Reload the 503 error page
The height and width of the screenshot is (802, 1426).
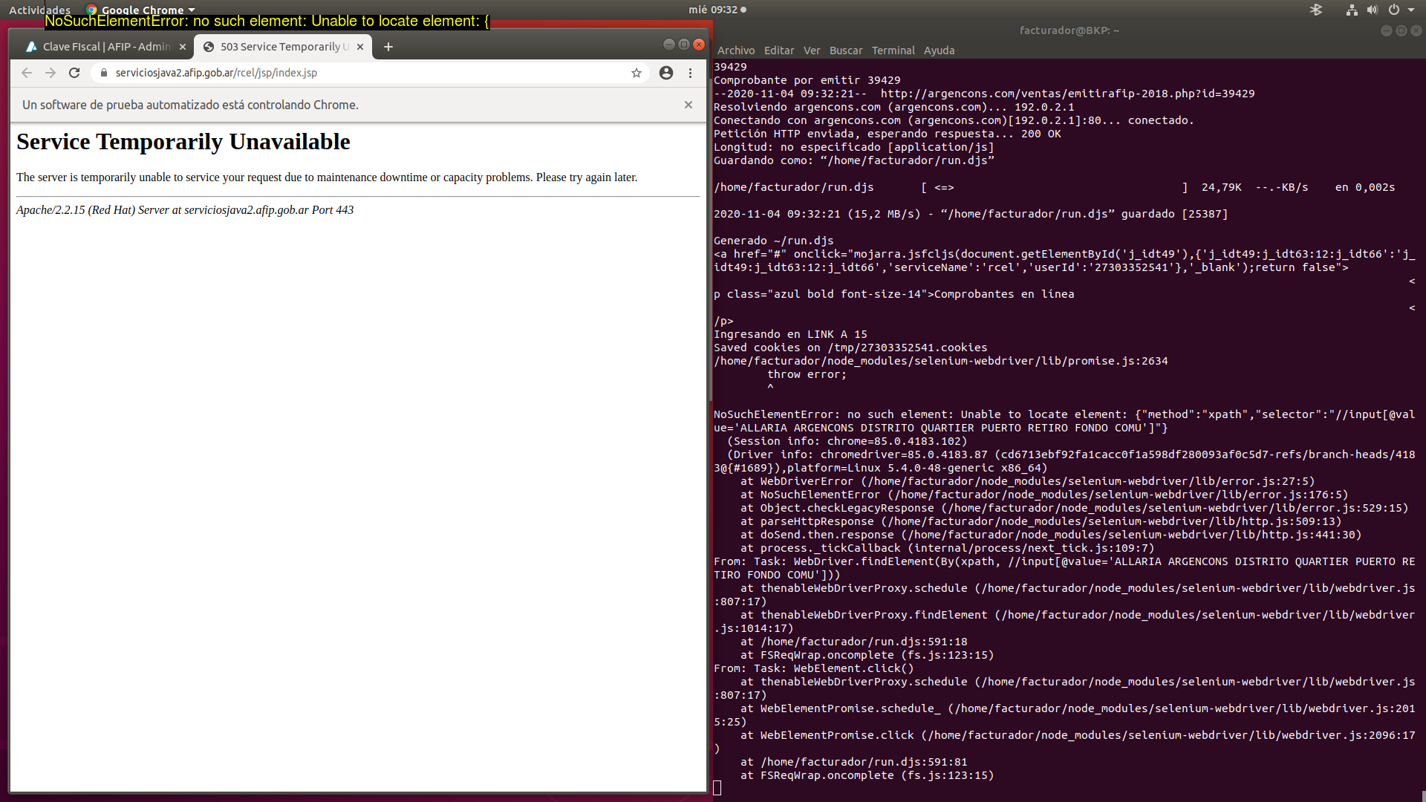74,73
